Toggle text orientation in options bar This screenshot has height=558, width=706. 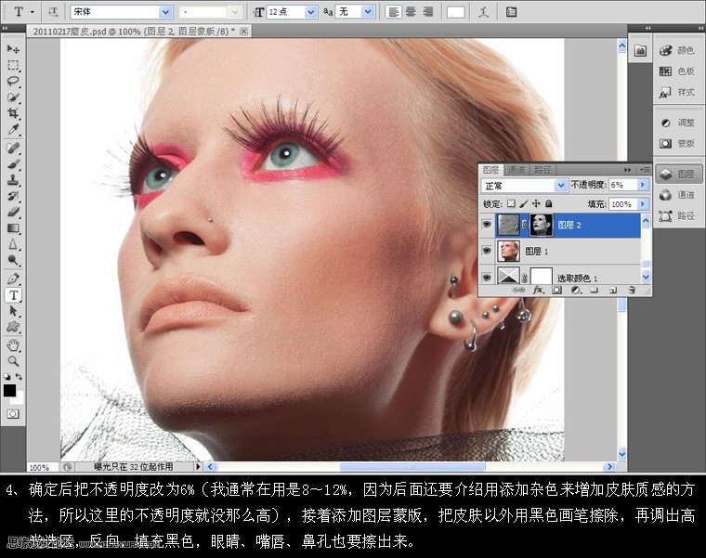(x=53, y=12)
